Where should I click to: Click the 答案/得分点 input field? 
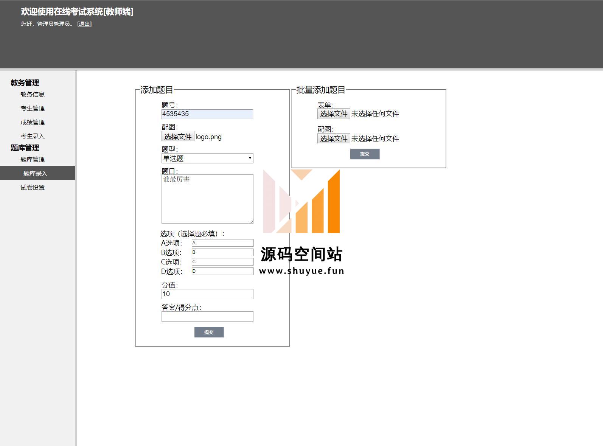[207, 317]
